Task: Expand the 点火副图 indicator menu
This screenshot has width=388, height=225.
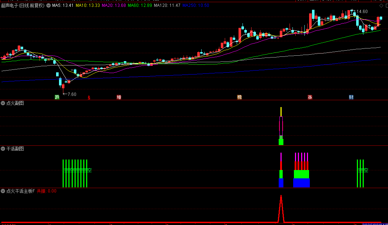Action: 3,103
